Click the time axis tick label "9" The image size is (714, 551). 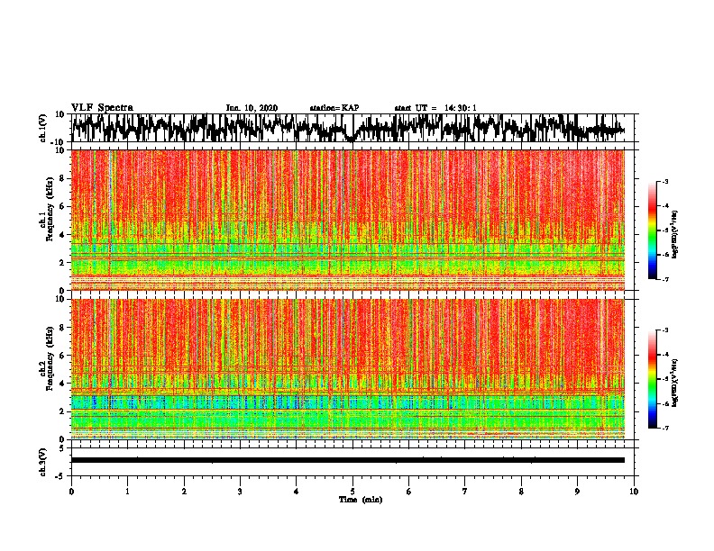tap(577, 492)
